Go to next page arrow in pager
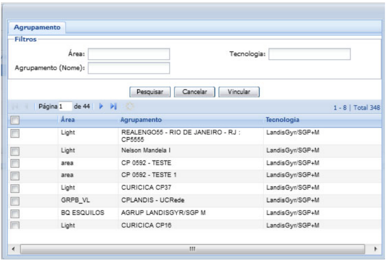Viewport: 389px width, 263px height. click(x=101, y=106)
